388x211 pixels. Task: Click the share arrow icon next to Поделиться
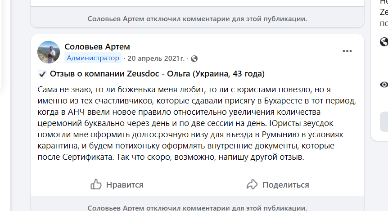[x=252, y=184]
